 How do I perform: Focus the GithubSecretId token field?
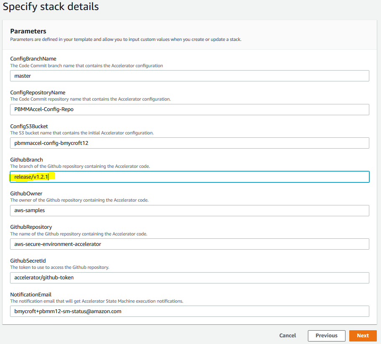point(189,278)
